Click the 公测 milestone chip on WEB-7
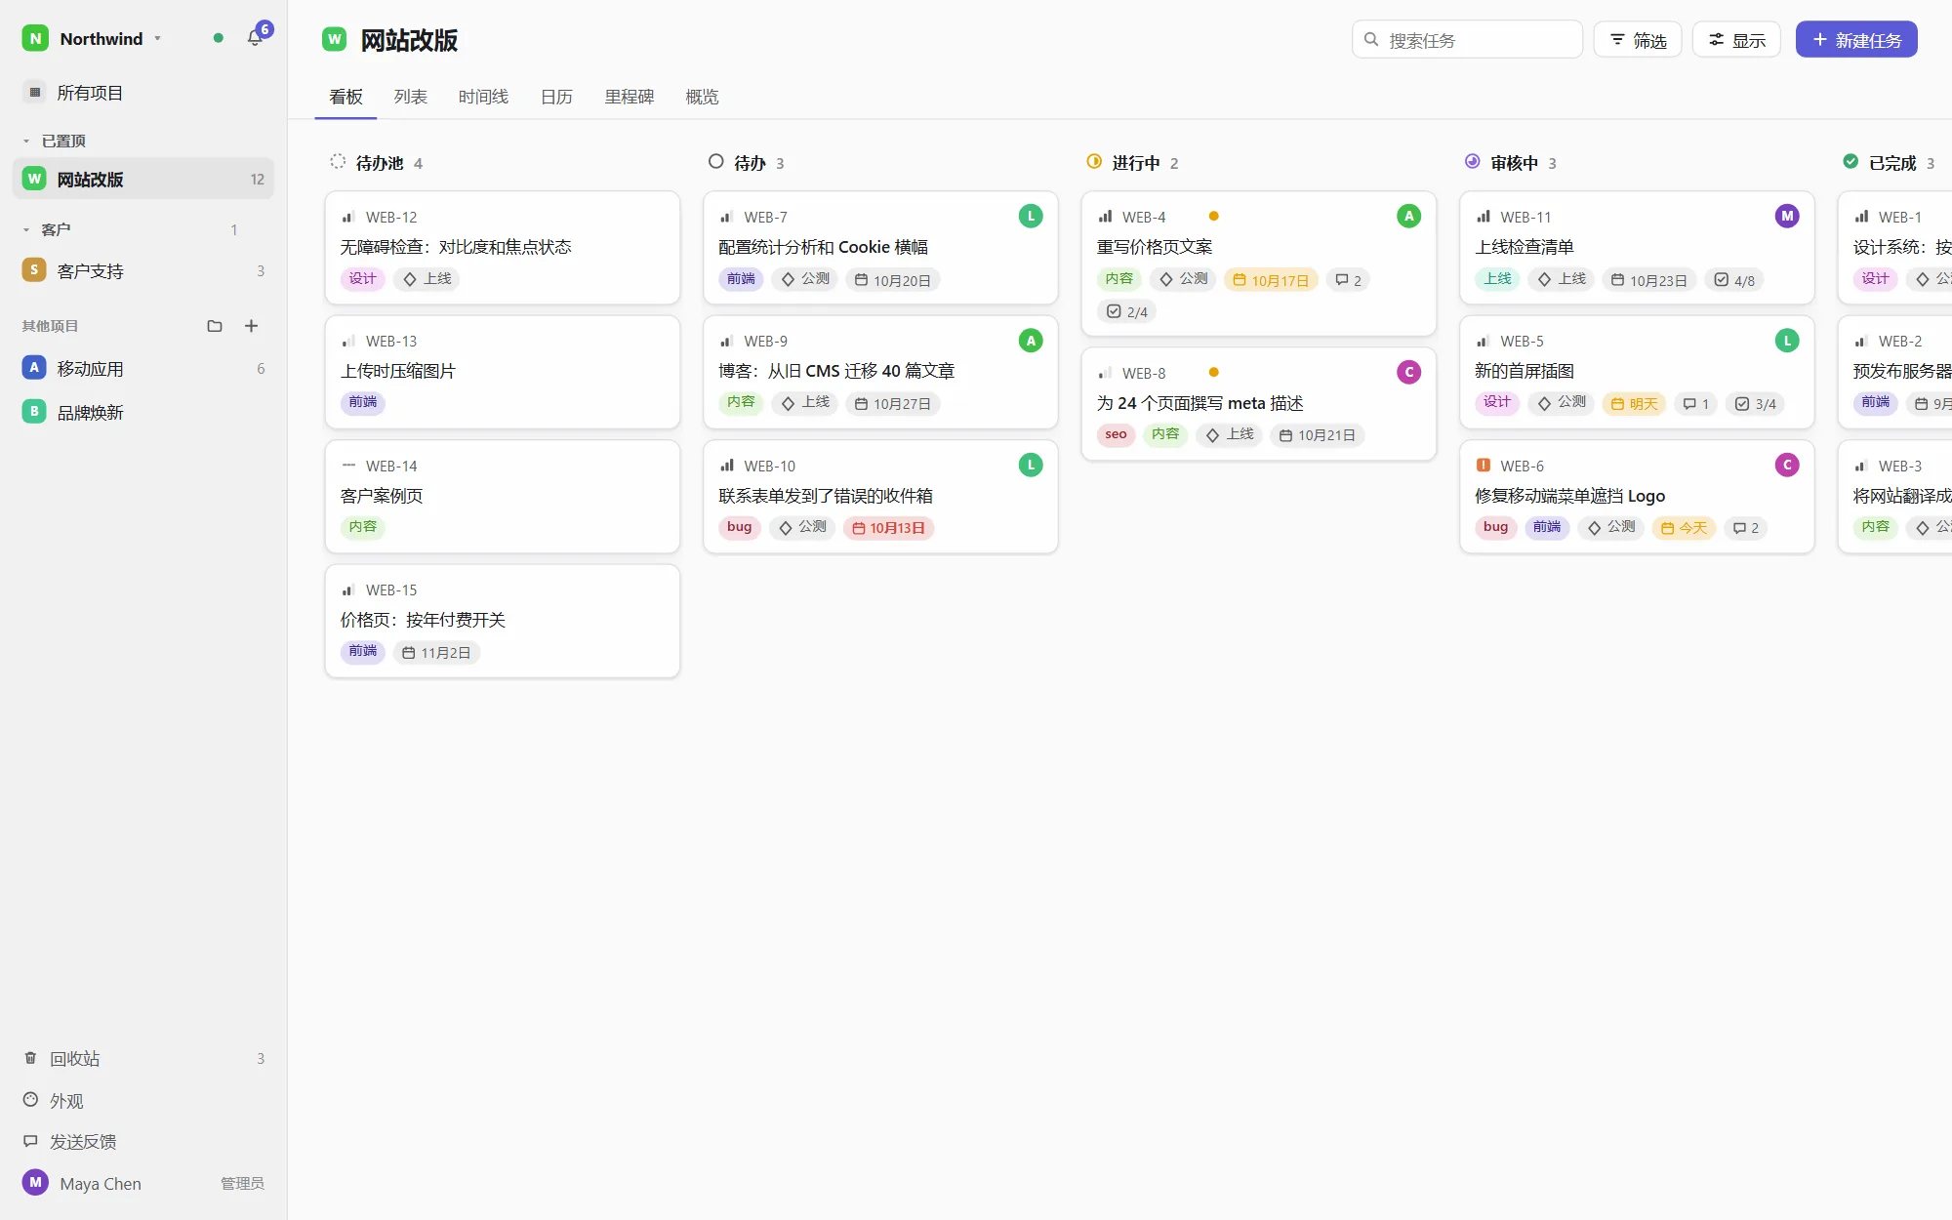Image resolution: width=1952 pixels, height=1220 pixels. pos(805,279)
